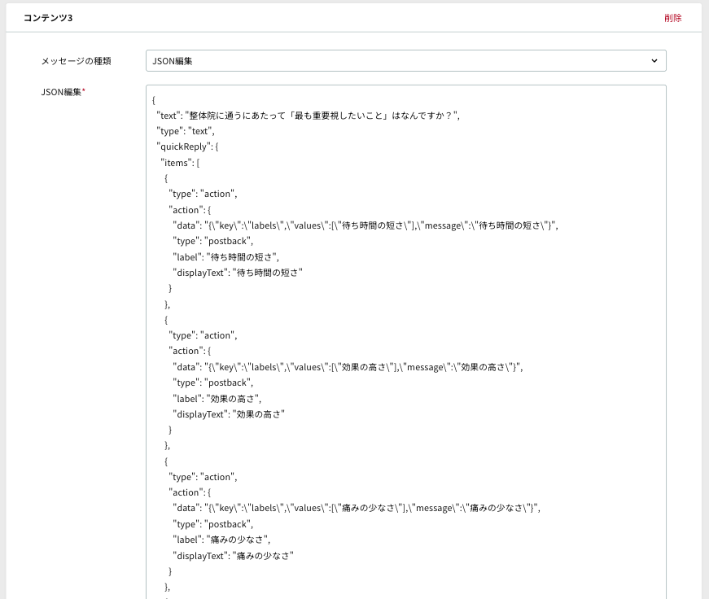Click the chevron arrow of message type select
709x599 pixels.
654,60
